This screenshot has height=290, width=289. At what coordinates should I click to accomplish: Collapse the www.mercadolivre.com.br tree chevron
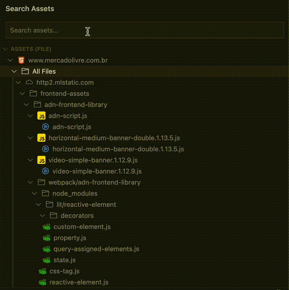pyautogui.click(x=10, y=60)
